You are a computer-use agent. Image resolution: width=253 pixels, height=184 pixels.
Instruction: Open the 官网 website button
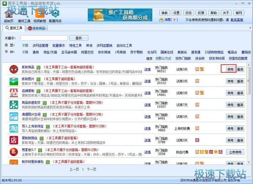click(238, 13)
